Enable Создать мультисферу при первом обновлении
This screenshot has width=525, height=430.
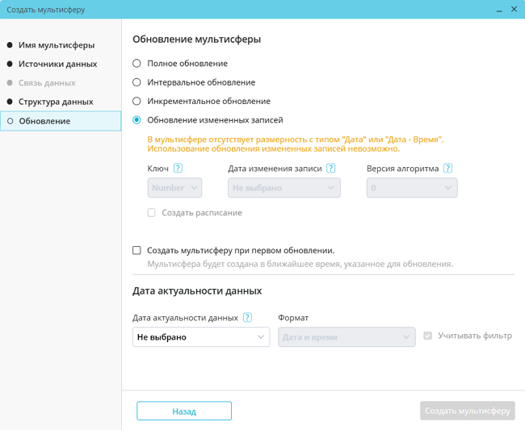click(x=137, y=250)
